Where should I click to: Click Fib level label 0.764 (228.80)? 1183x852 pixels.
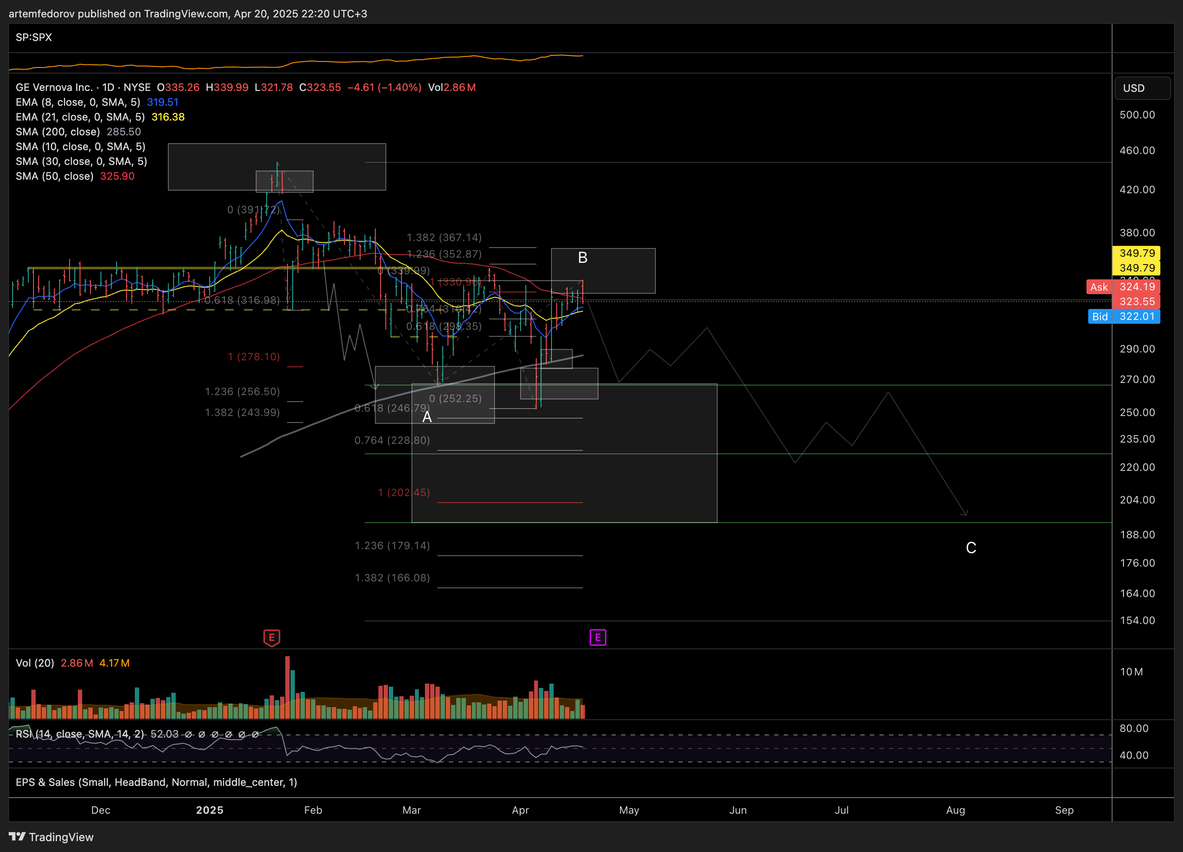pyautogui.click(x=392, y=440)
